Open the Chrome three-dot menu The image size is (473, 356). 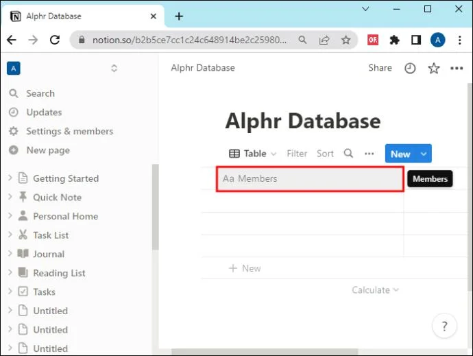pyautogui.click(x=459, y=40)
